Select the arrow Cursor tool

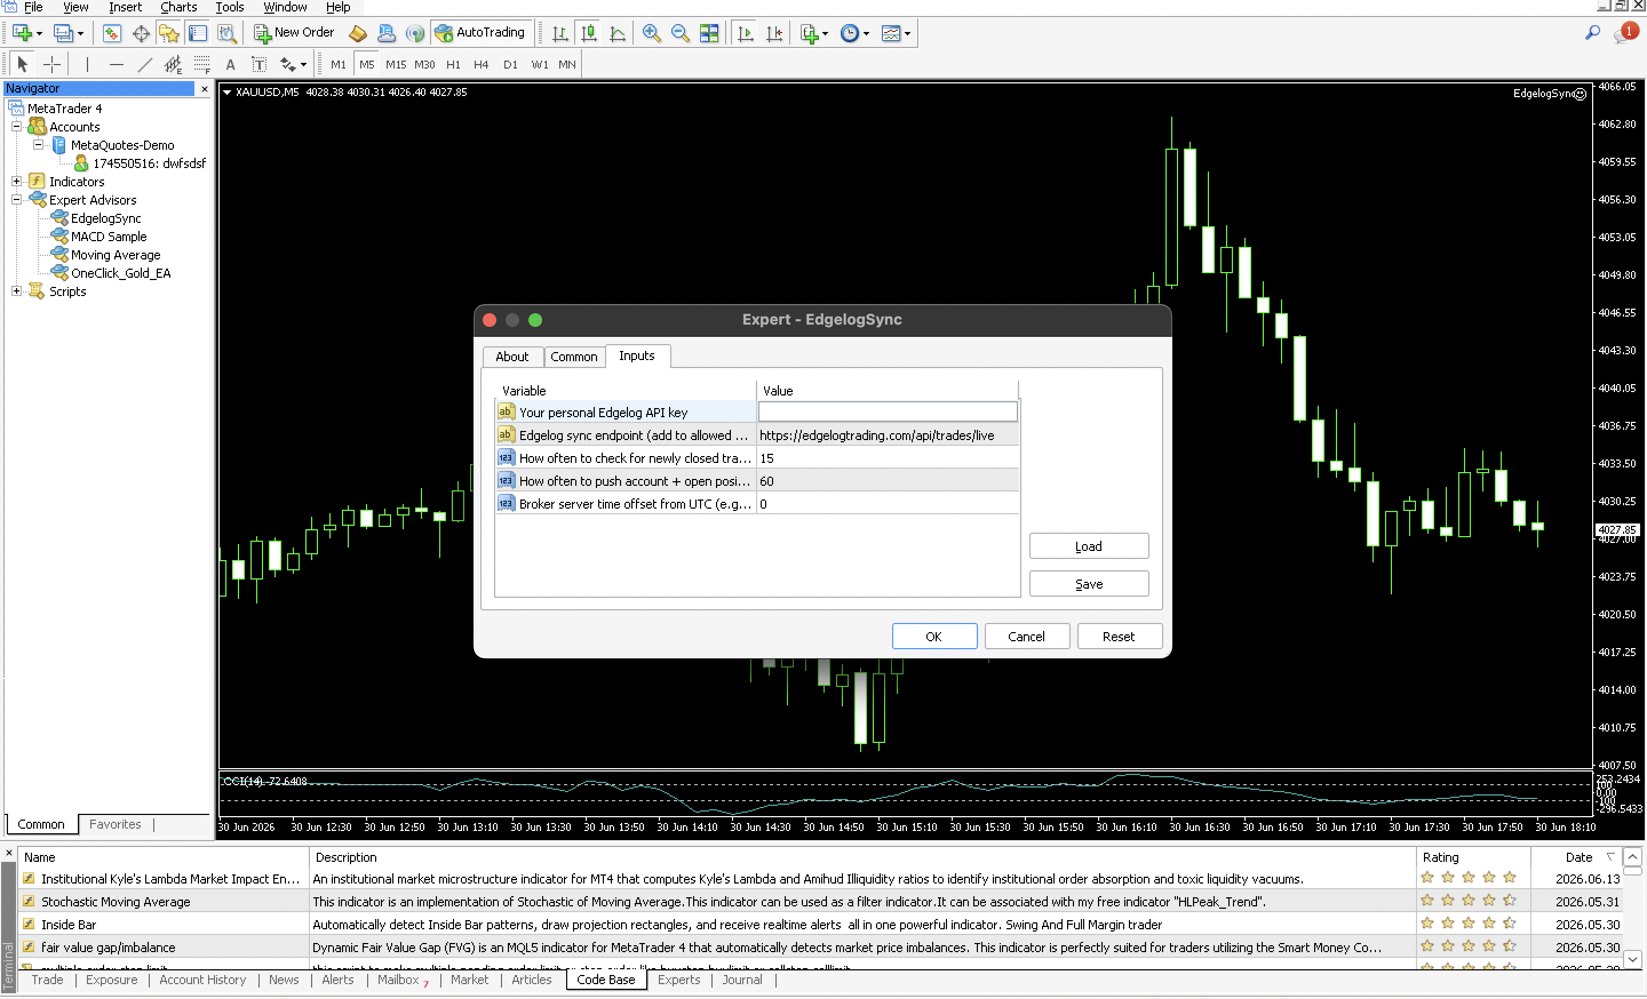23,64
